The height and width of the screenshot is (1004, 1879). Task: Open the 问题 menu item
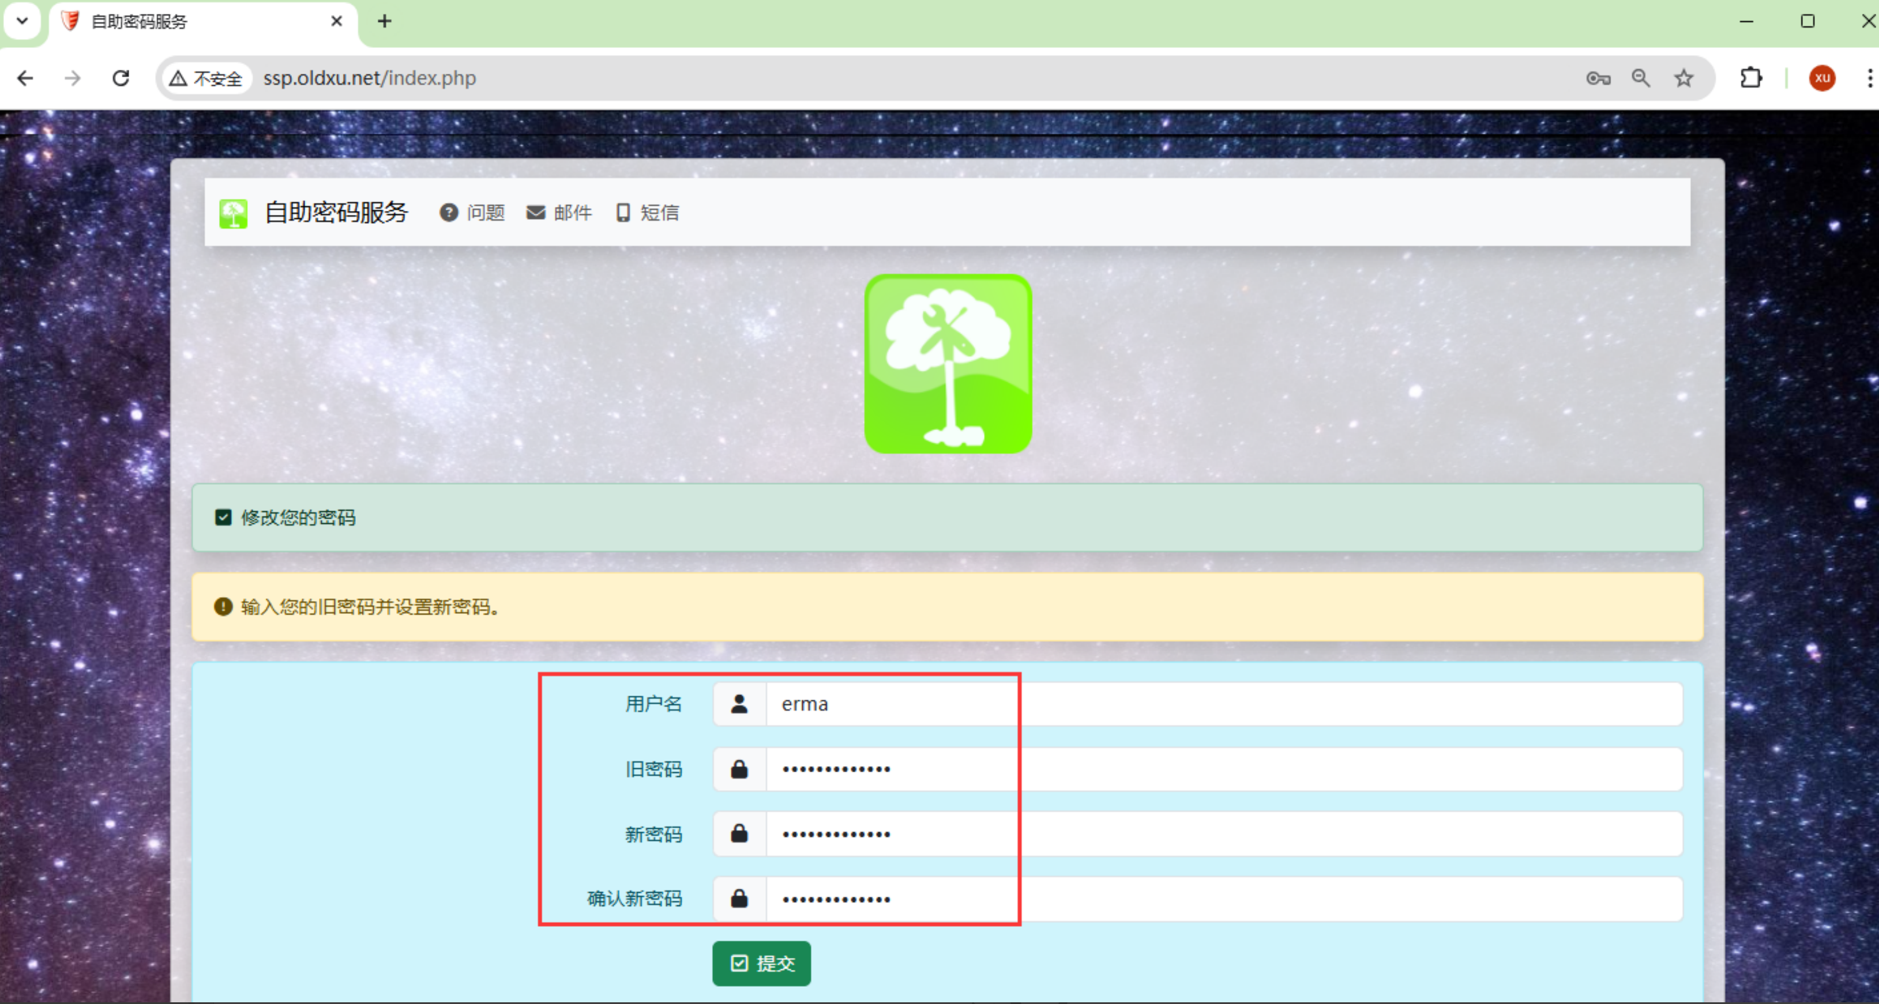click(473, 213)
